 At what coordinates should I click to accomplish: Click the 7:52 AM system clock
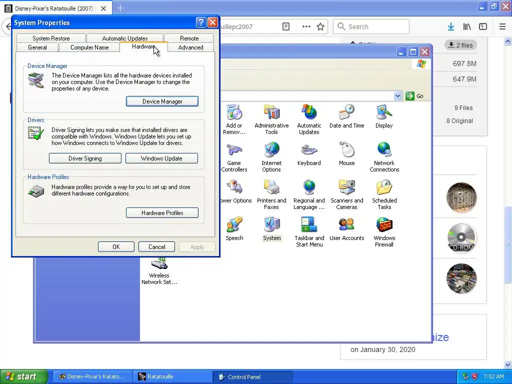(x=493, y=376)
